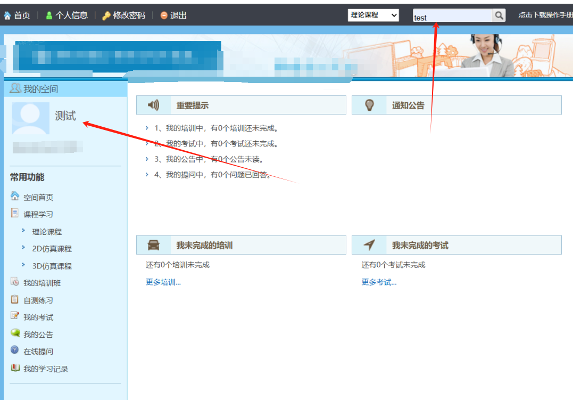The image size is (573, 400).
Task: Click the arrow icon beside 我未完成的考试
Action: pos(369,245)
